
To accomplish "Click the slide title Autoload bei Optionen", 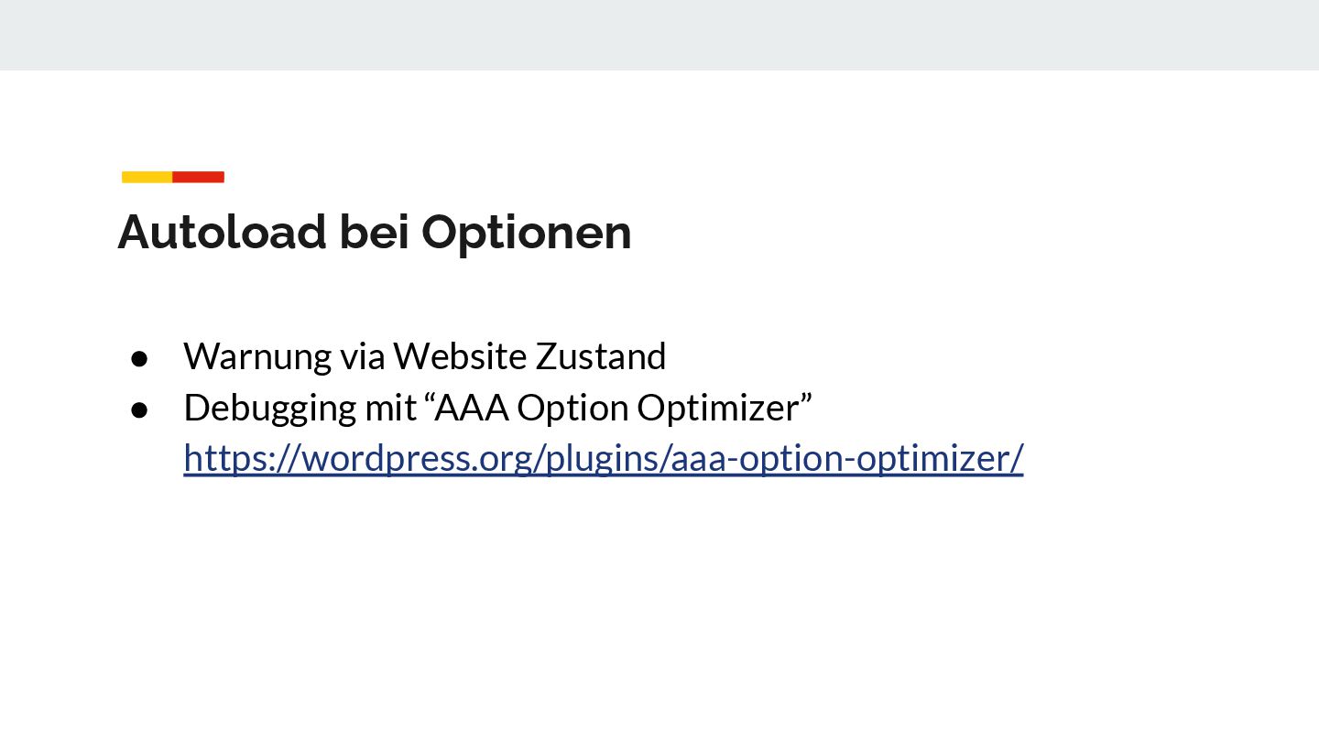I will click(375, 232).
